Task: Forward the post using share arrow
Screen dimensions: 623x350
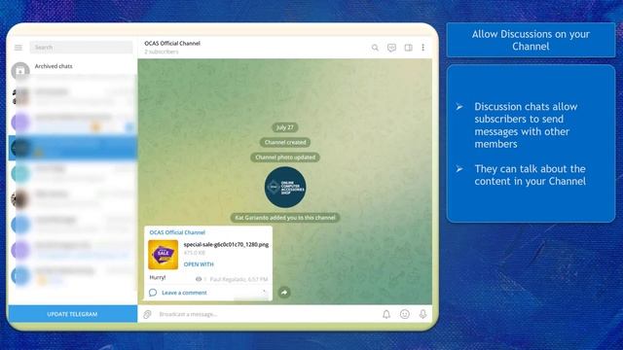Action: [x=284, y=293]
